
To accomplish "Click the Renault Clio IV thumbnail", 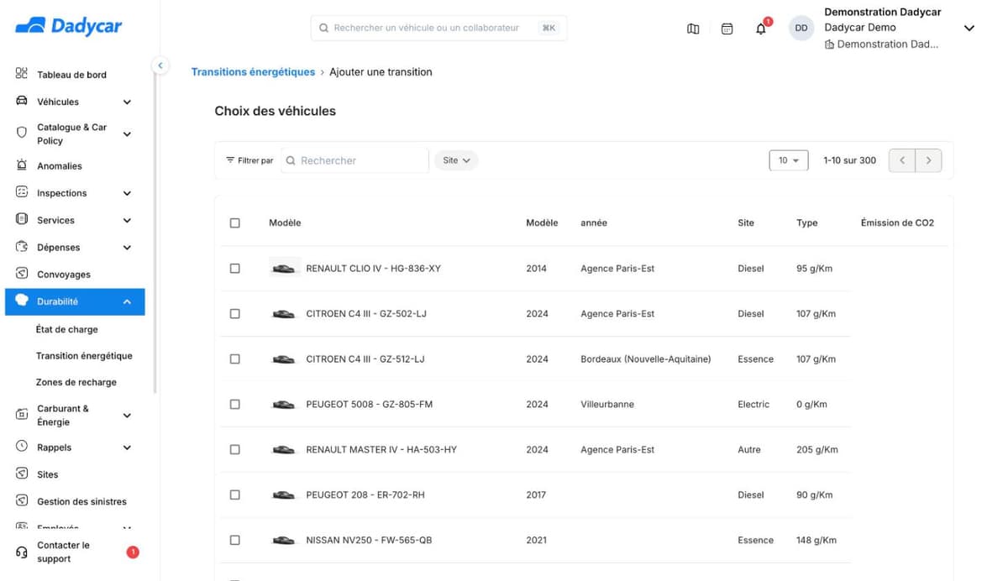I will (284, 268).
